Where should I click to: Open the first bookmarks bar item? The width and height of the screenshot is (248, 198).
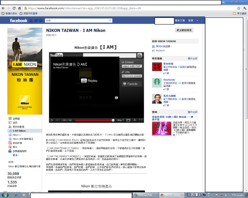pyautogui.click(x=9, y=14)
